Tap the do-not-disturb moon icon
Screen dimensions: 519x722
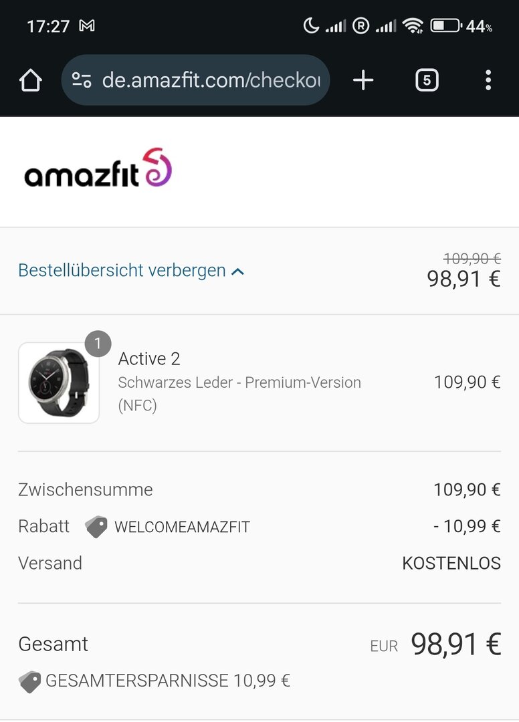pos(311,26)
